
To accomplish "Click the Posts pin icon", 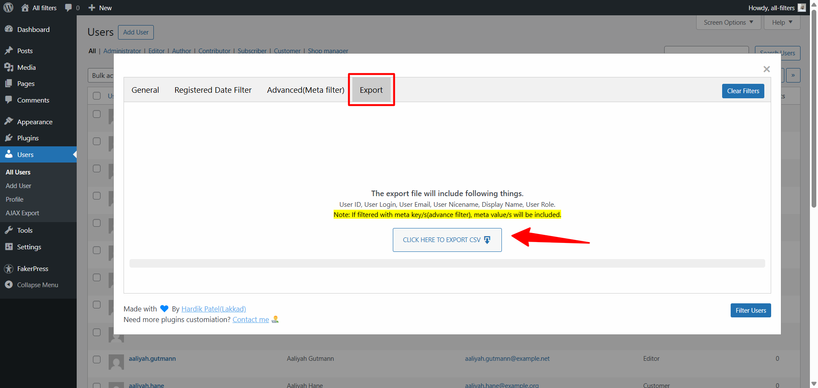I will tap(9, 51).
